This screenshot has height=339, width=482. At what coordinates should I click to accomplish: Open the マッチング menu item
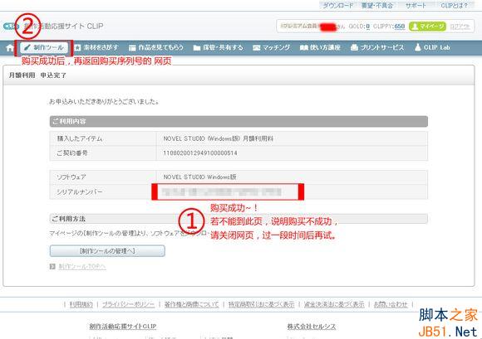pos(272,47)
